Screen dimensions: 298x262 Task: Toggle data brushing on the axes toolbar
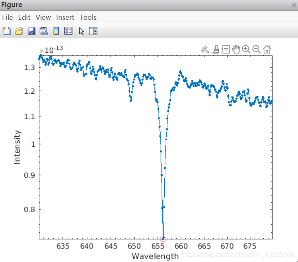pos(215,50)
